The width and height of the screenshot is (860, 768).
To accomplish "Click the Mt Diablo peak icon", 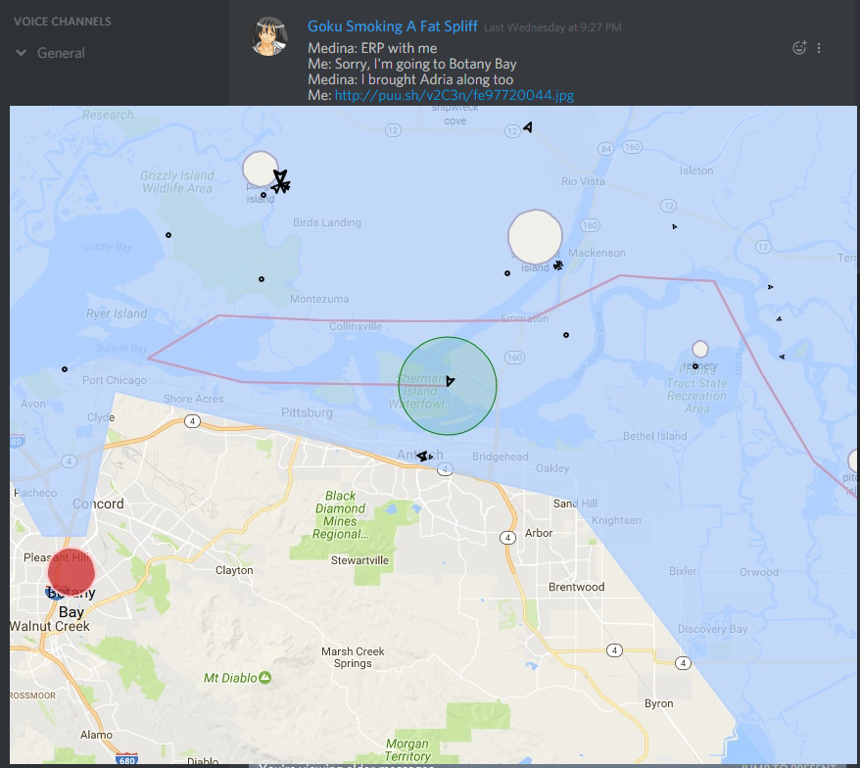I will pos(265,678).
